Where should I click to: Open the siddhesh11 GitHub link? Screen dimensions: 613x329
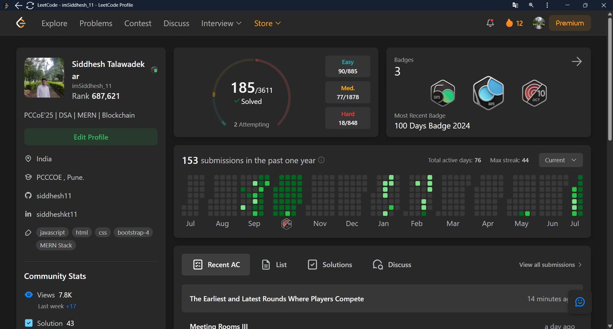(x=54, y=196)
